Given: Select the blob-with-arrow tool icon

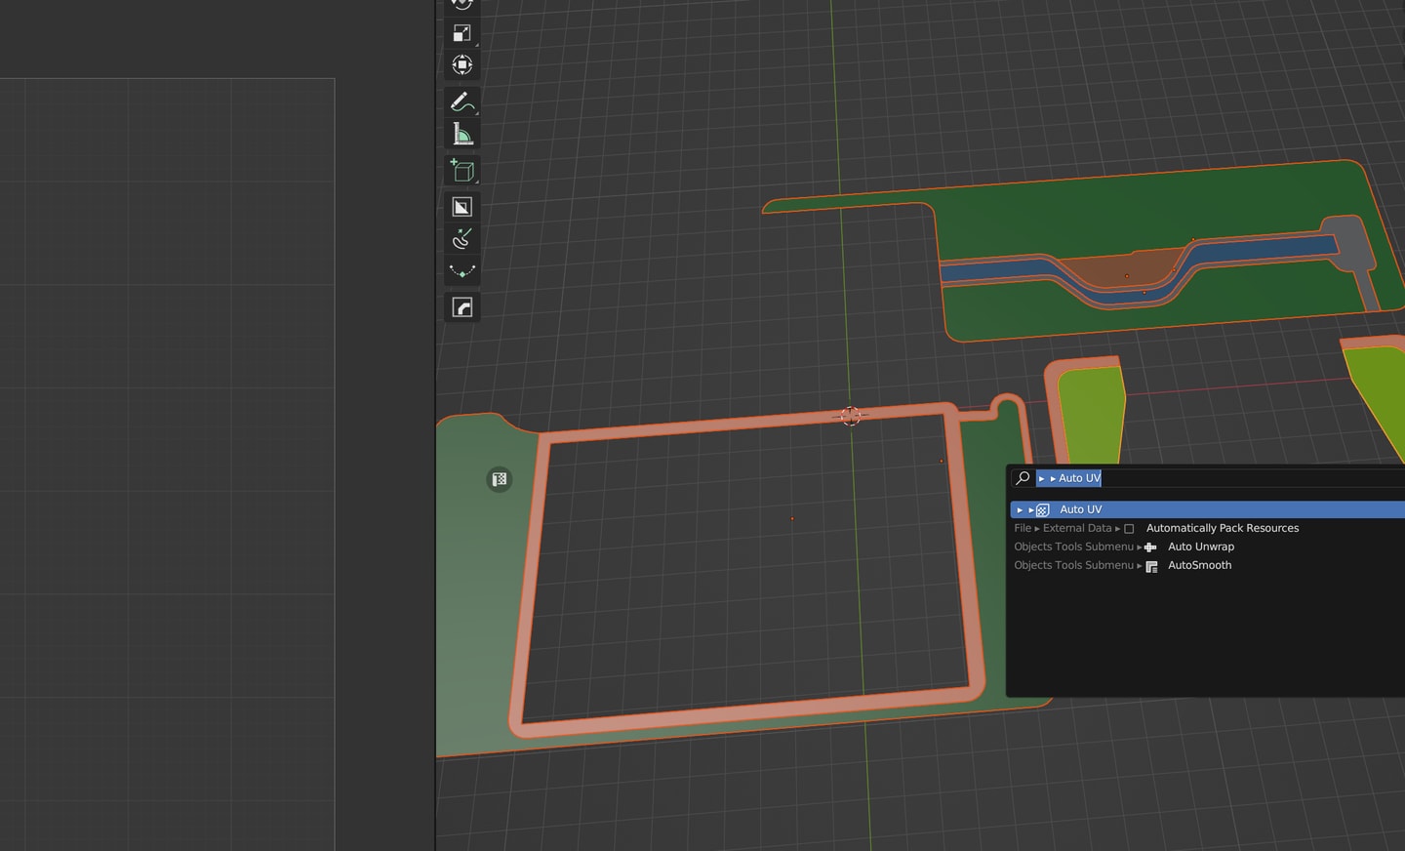Looking at the screenshot, I should (462, 239).
